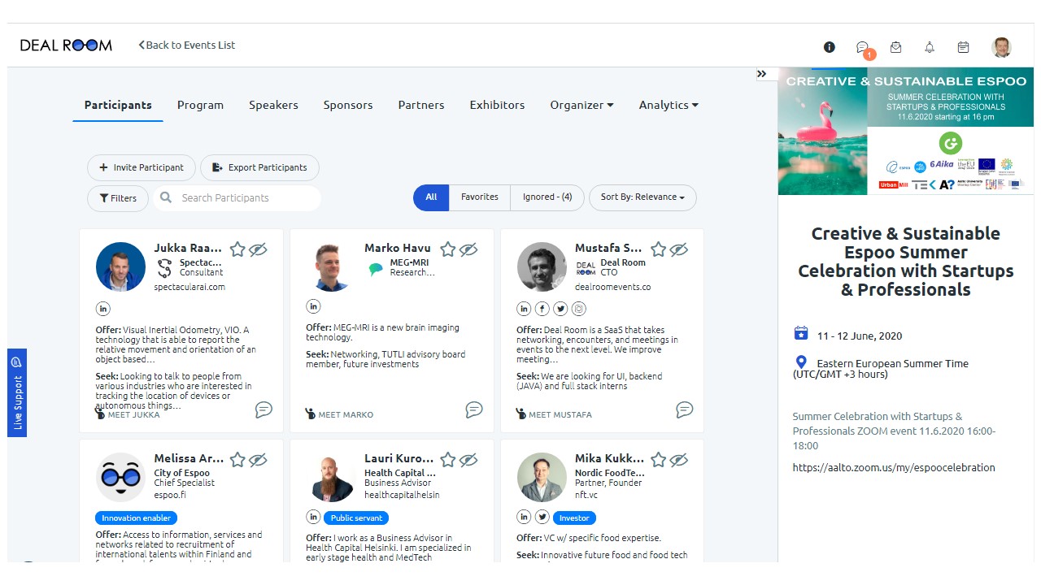Favorite Jukka Raa... with the star

[237, 249]
